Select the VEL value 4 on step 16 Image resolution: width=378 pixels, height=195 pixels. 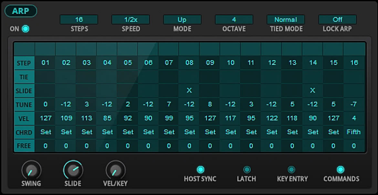(354, 118)
